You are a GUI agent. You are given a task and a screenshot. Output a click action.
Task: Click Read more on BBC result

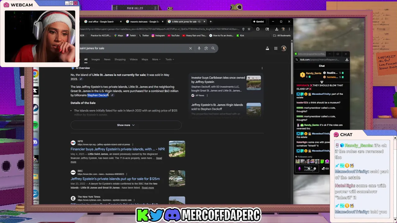pos(148,188)
